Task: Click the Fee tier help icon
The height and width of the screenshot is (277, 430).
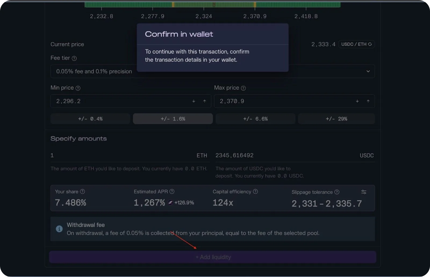Action: click(74, 58)
